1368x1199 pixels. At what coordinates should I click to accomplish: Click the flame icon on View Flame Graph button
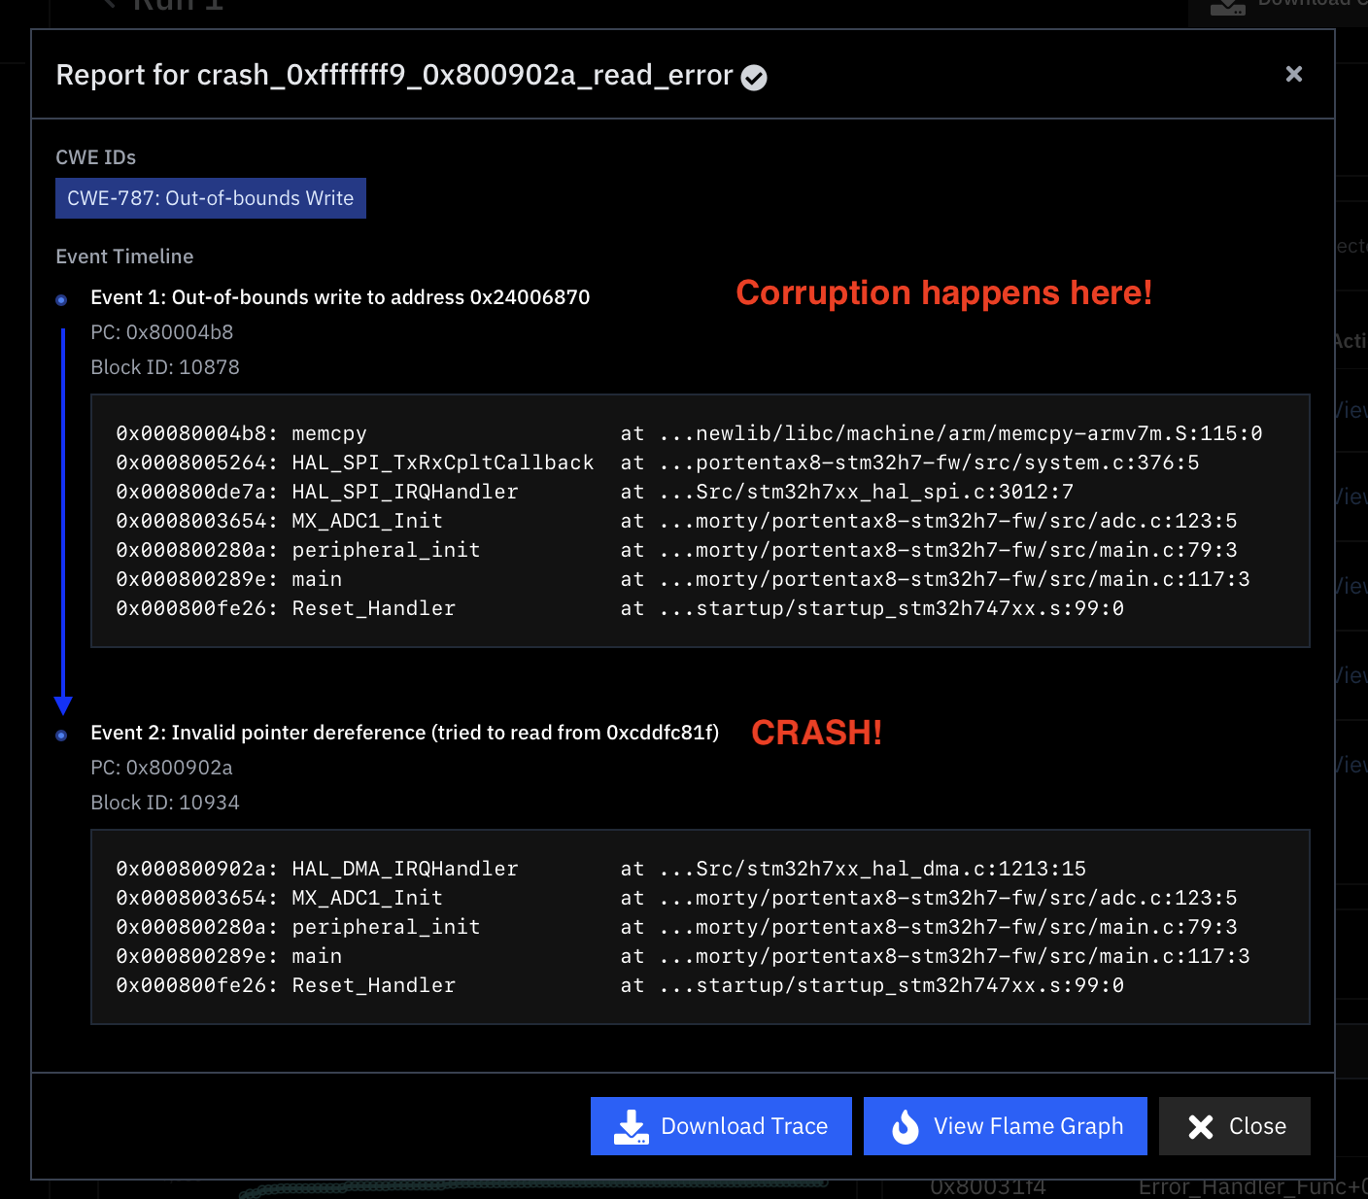906,1126
